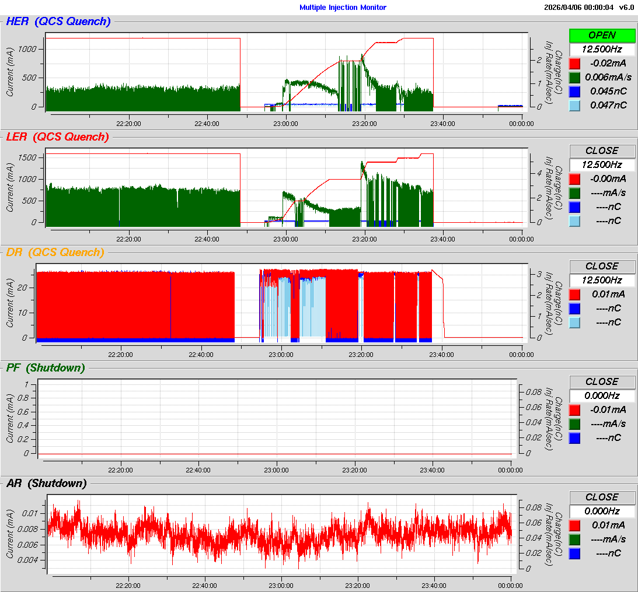
Task: Click the AR (Shutdown) panel title
Action: click(46, 484)
